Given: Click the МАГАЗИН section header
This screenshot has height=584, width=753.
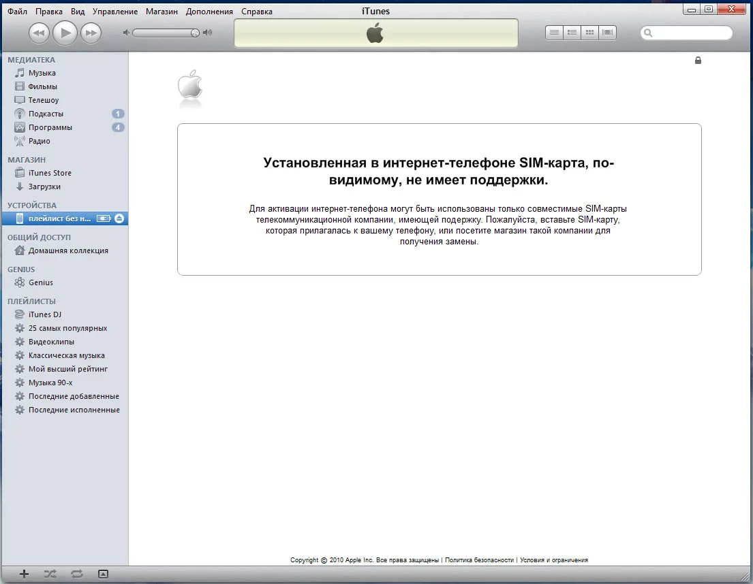Looking at the screenshot, I should [27, 160].
